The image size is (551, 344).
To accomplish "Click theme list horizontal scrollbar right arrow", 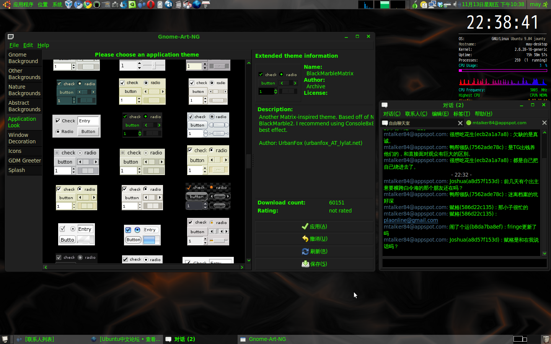I will [x=242, y=267].
